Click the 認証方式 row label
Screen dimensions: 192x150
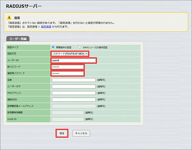tap(12, 53)
